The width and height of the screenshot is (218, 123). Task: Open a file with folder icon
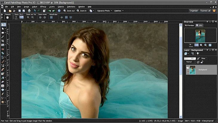10,11
